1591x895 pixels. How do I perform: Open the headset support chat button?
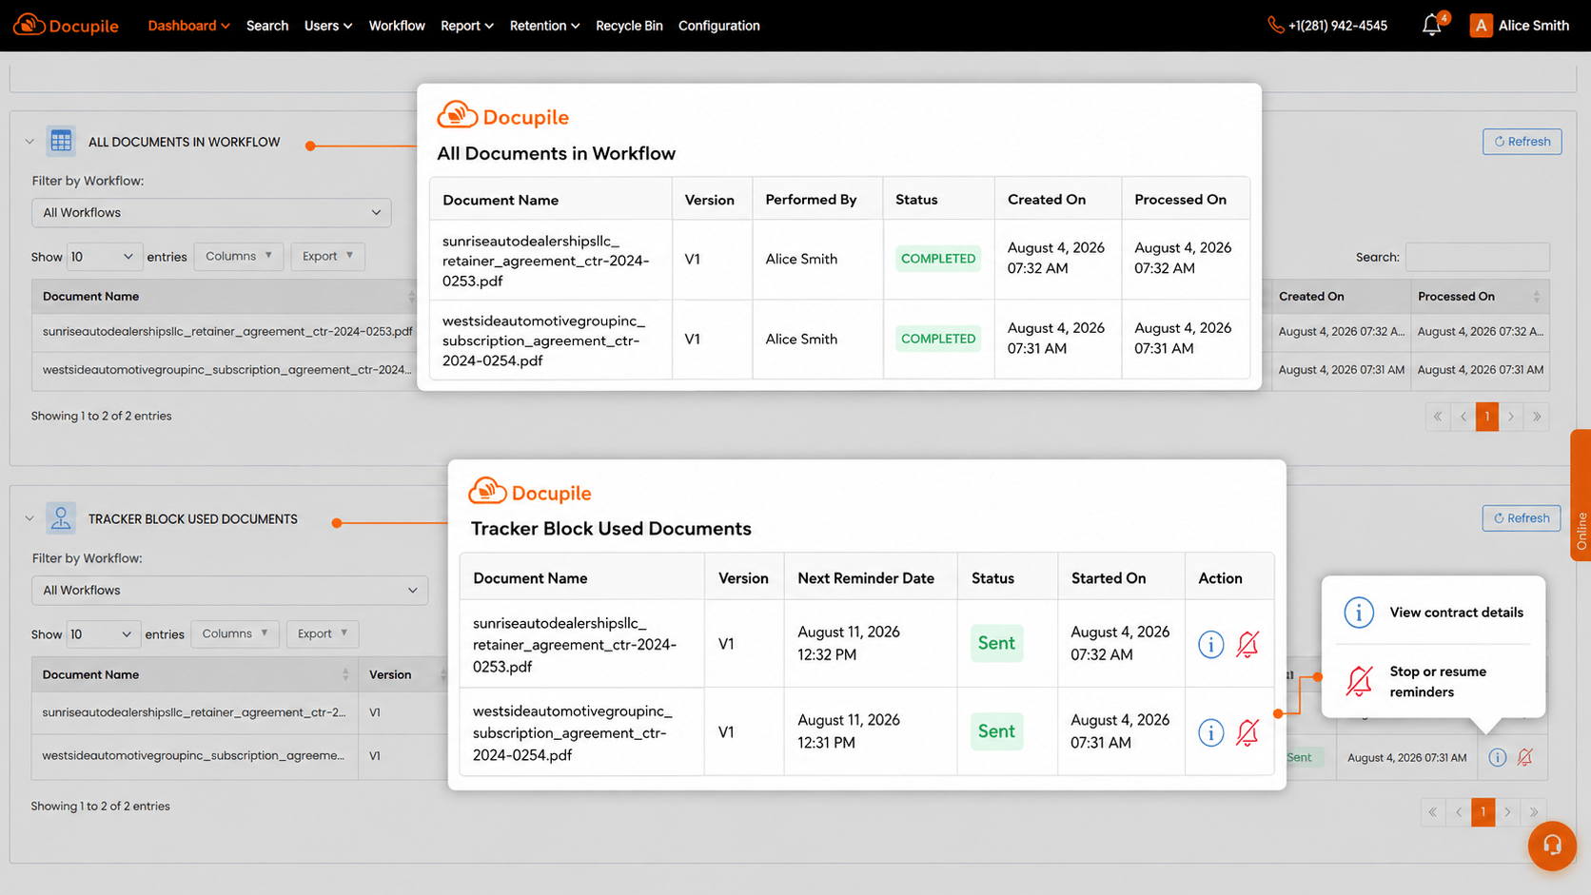(1552, 846)
